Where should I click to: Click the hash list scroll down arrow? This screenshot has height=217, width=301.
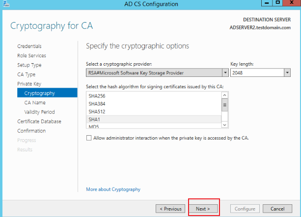click(x=224, y=125)
